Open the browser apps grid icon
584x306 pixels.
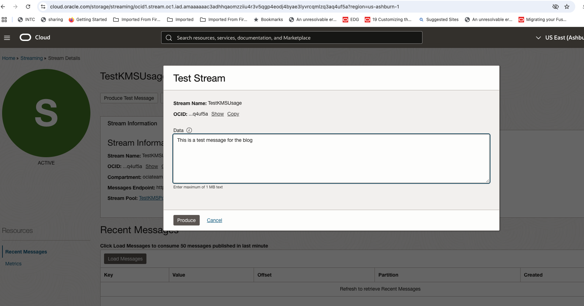click(4, 20)
